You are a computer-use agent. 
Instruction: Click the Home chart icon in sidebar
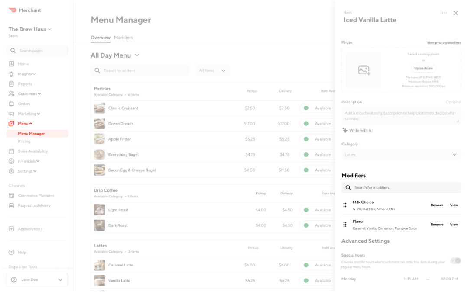11,64
